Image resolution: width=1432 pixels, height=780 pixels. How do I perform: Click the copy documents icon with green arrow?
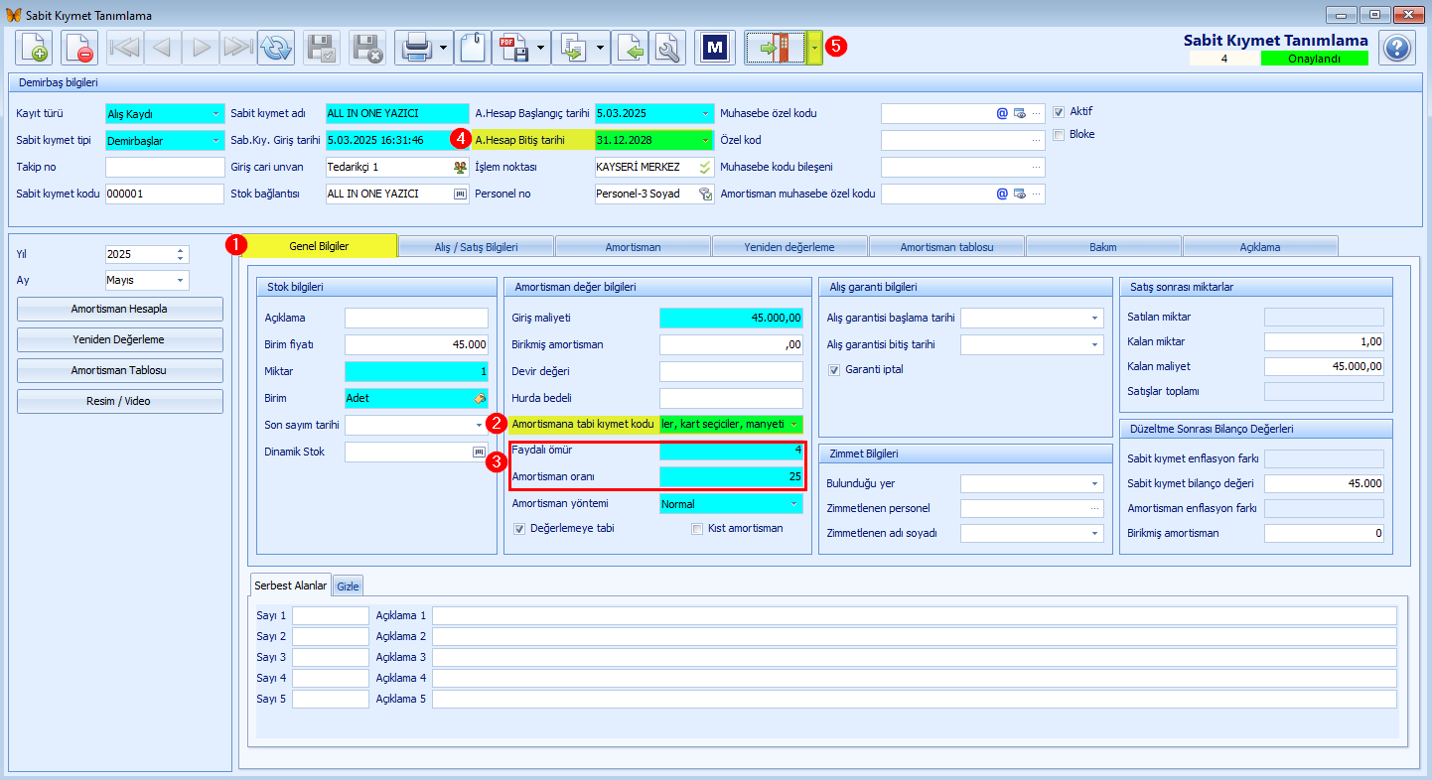[572, 48]
